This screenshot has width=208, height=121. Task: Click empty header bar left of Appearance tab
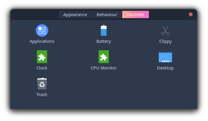tap(34, 15)
